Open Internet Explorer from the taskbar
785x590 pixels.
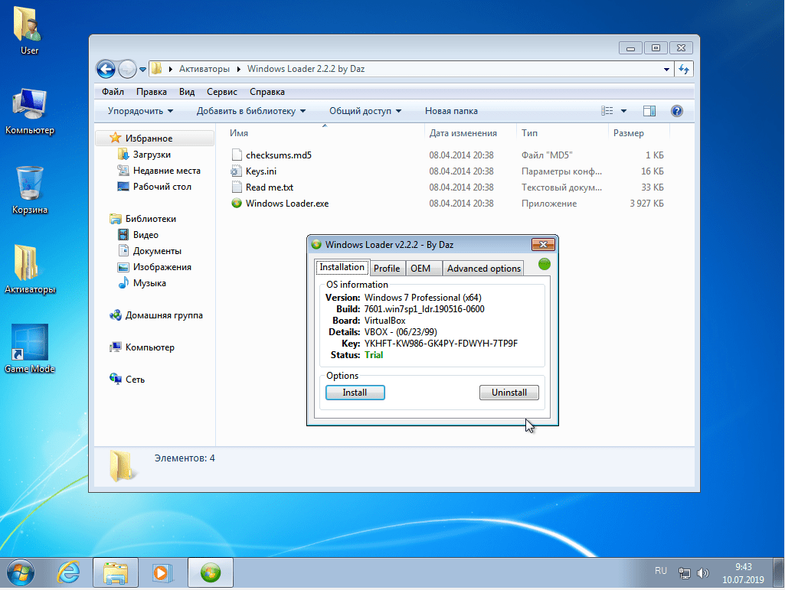coord(67,572)
